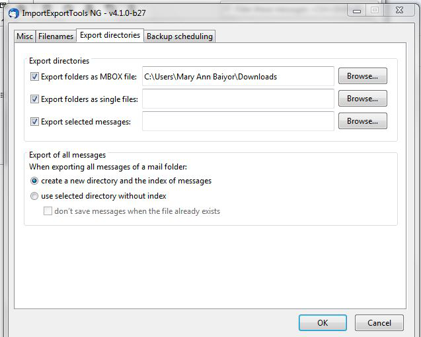Click the selected messages export path field
The image size is (421, 337).
(238, 121)
